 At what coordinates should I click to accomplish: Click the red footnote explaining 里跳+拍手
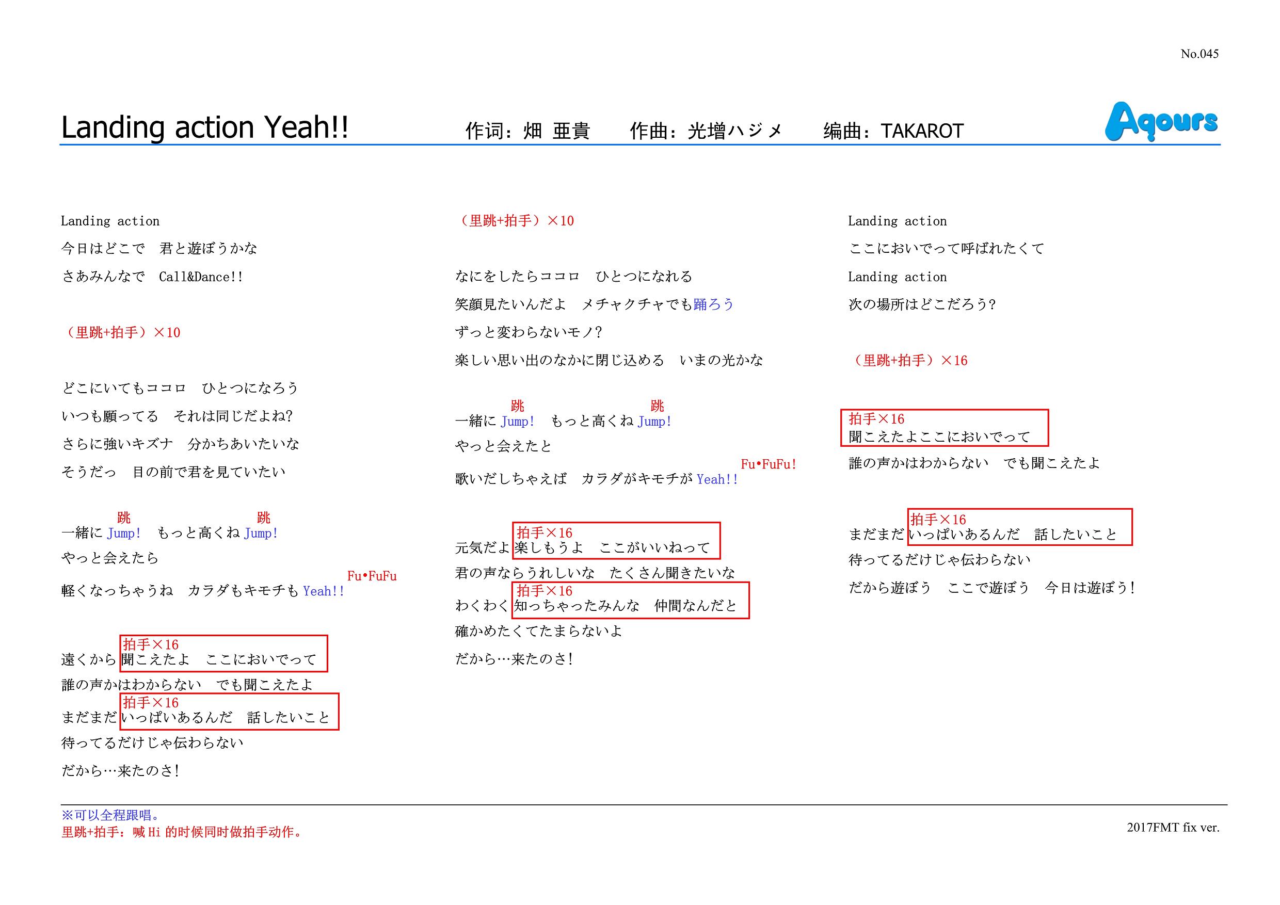(182, 833)
